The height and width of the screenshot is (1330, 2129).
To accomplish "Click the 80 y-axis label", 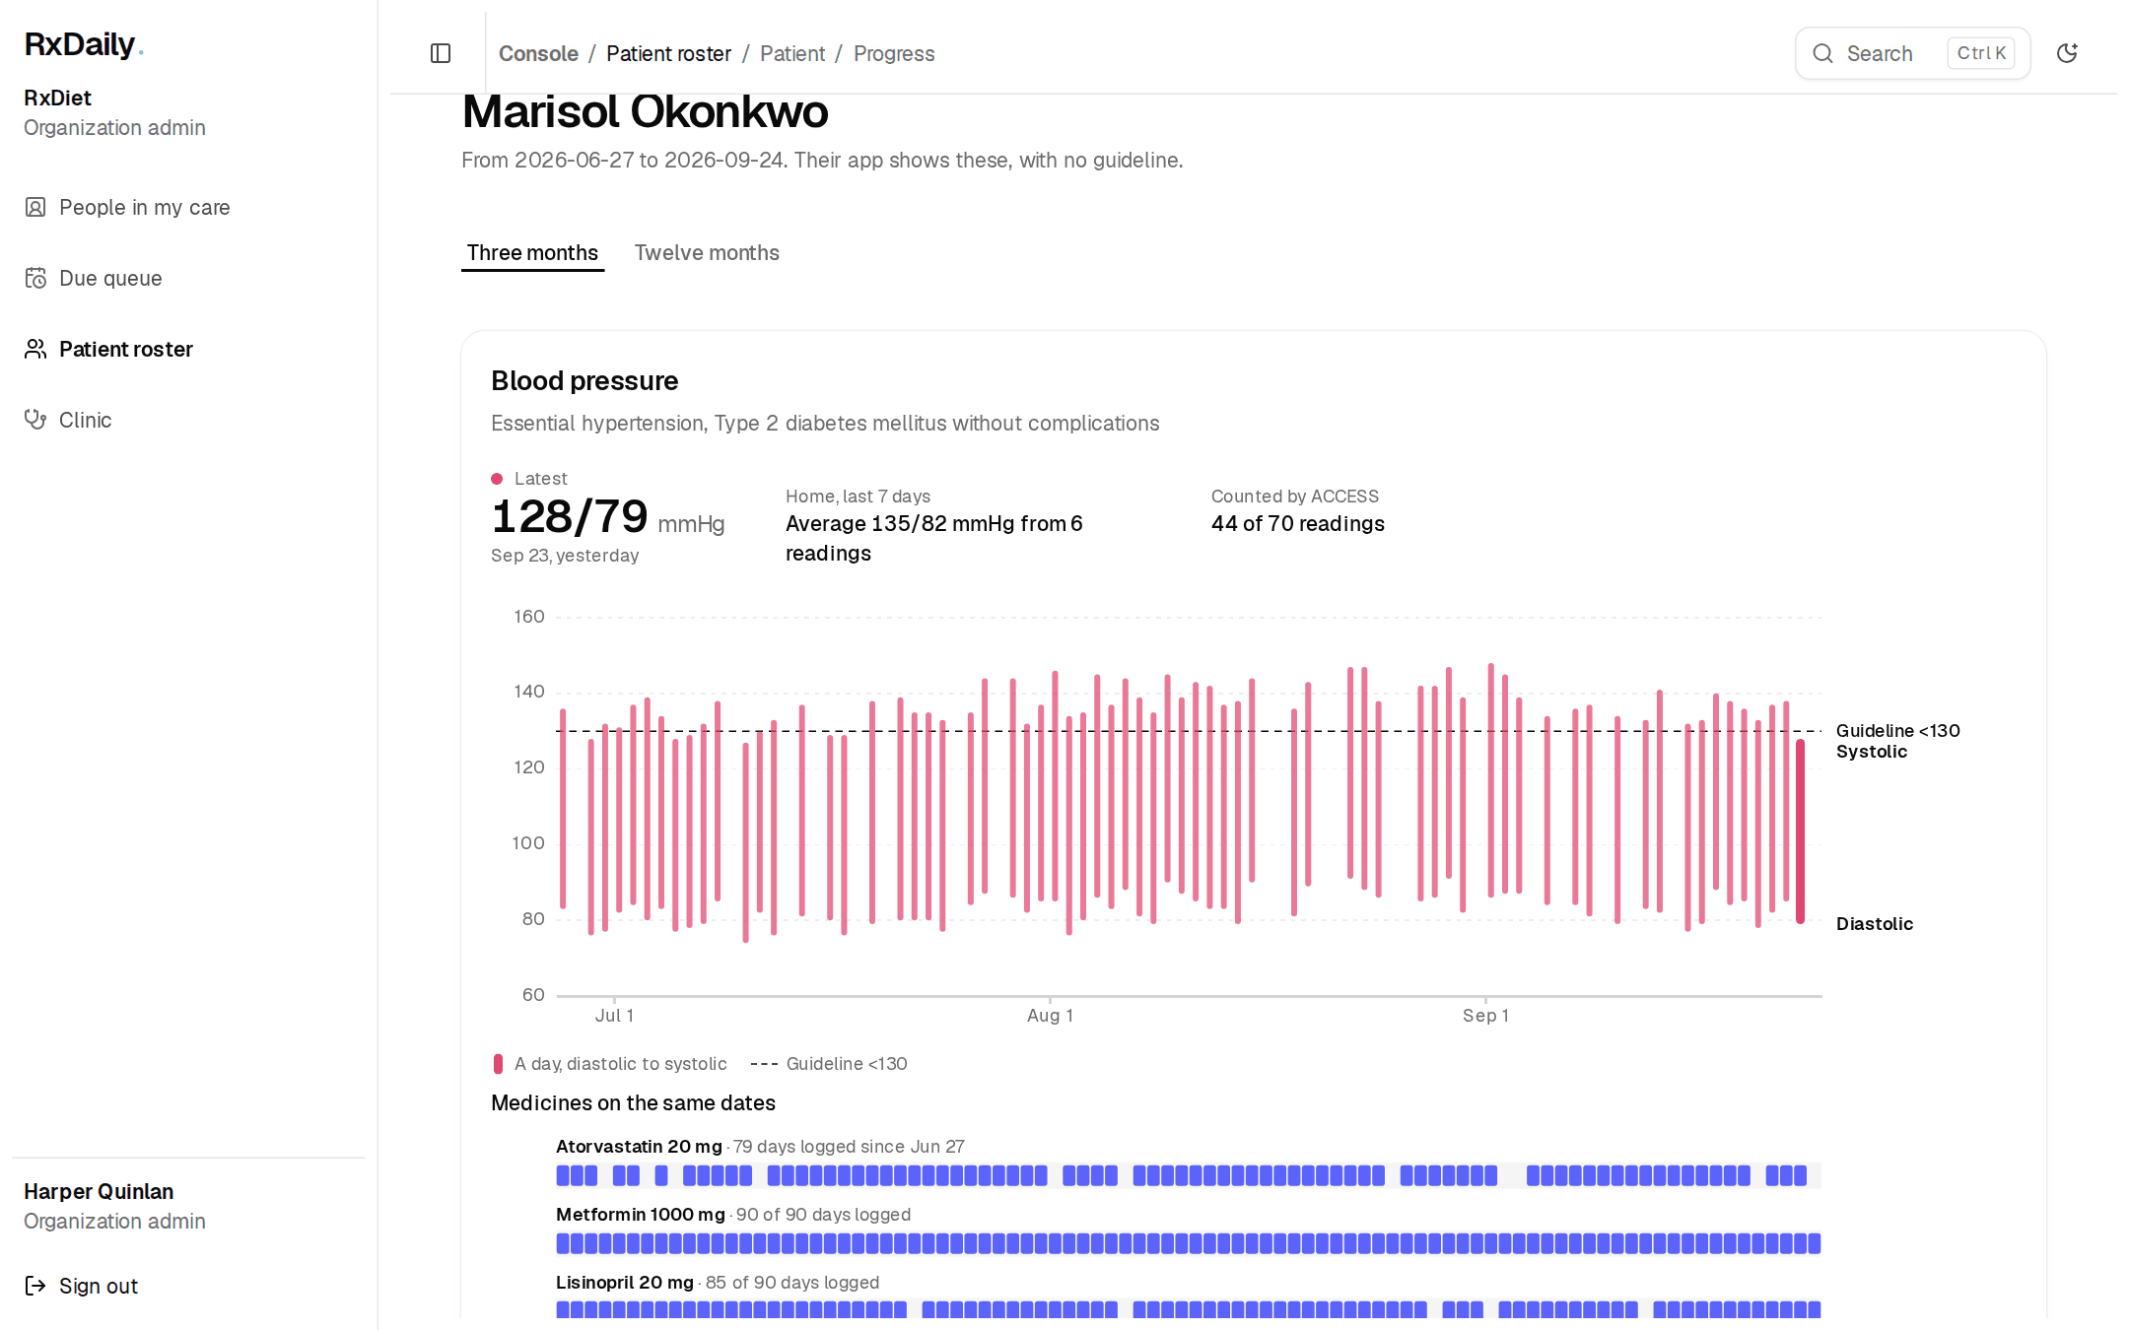I will point(533,919).
